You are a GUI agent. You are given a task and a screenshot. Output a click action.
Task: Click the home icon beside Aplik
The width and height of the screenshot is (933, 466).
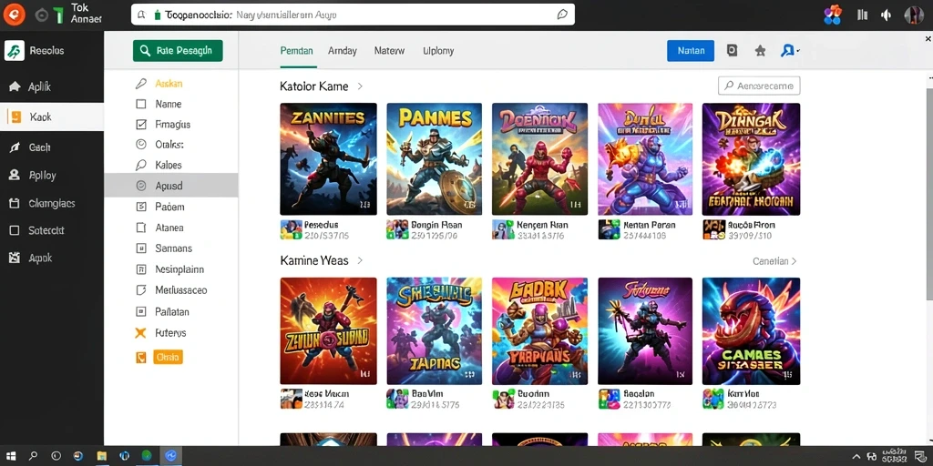[15, 86]
